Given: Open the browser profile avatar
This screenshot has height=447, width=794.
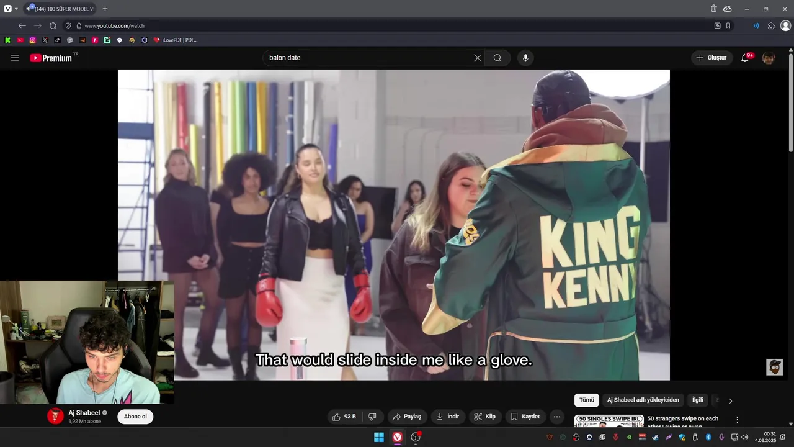Looking at the screenshot, I should (785, 25).
